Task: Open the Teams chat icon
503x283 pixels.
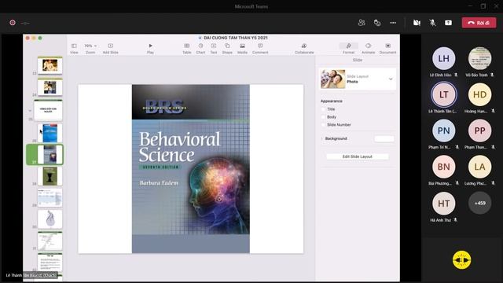Action: click(x=377, y=23)
